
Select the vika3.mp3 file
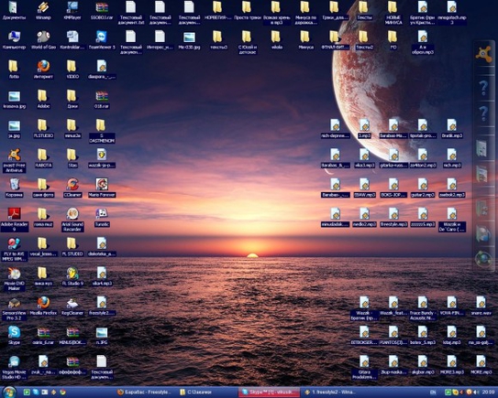click(364, 158)
